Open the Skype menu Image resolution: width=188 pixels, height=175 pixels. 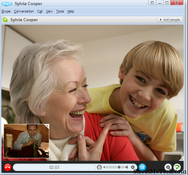coord(6,11)
